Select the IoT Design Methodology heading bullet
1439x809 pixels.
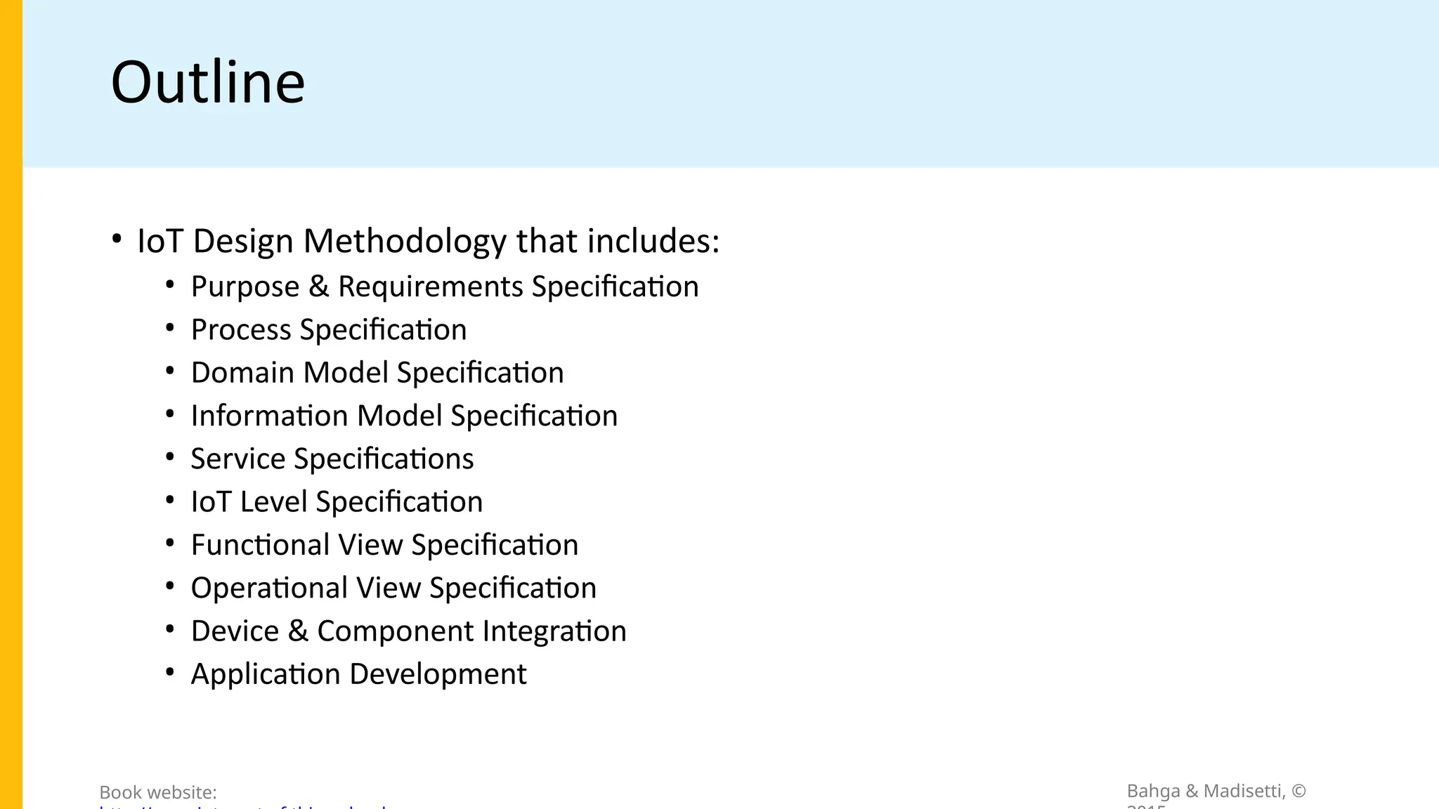point(429,241)
